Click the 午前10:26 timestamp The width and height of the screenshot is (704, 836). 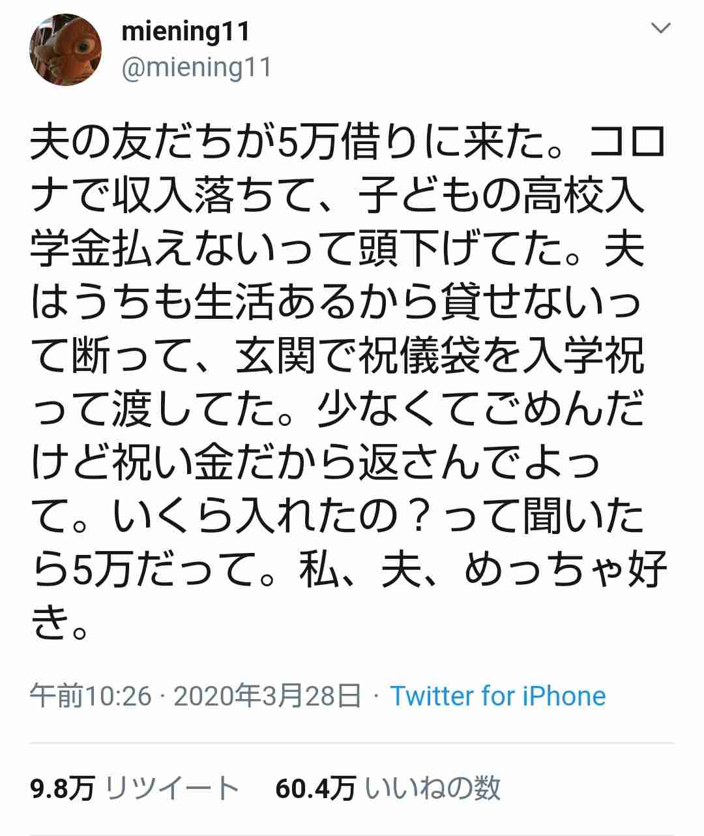[91, 696]
